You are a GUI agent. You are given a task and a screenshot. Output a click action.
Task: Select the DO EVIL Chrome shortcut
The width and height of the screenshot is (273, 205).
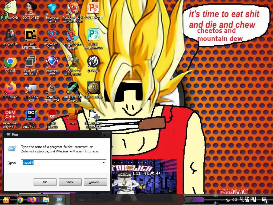click(10, 64)
